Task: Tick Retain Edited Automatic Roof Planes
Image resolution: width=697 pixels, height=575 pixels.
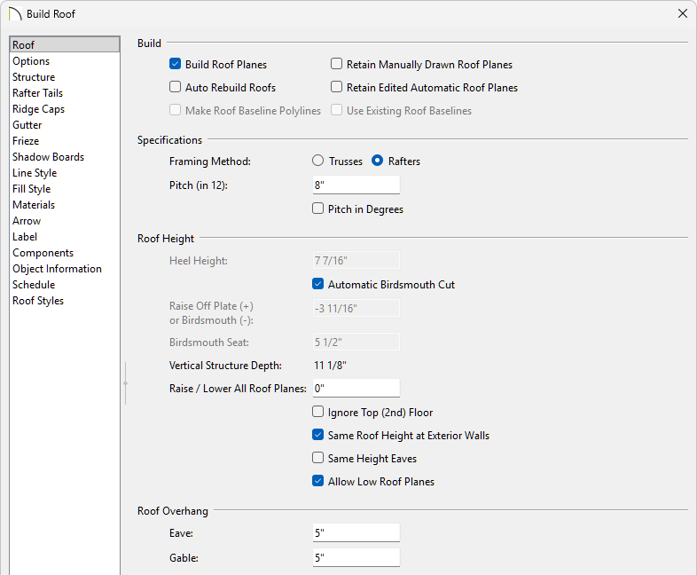Action: click(x=337, y=88)
